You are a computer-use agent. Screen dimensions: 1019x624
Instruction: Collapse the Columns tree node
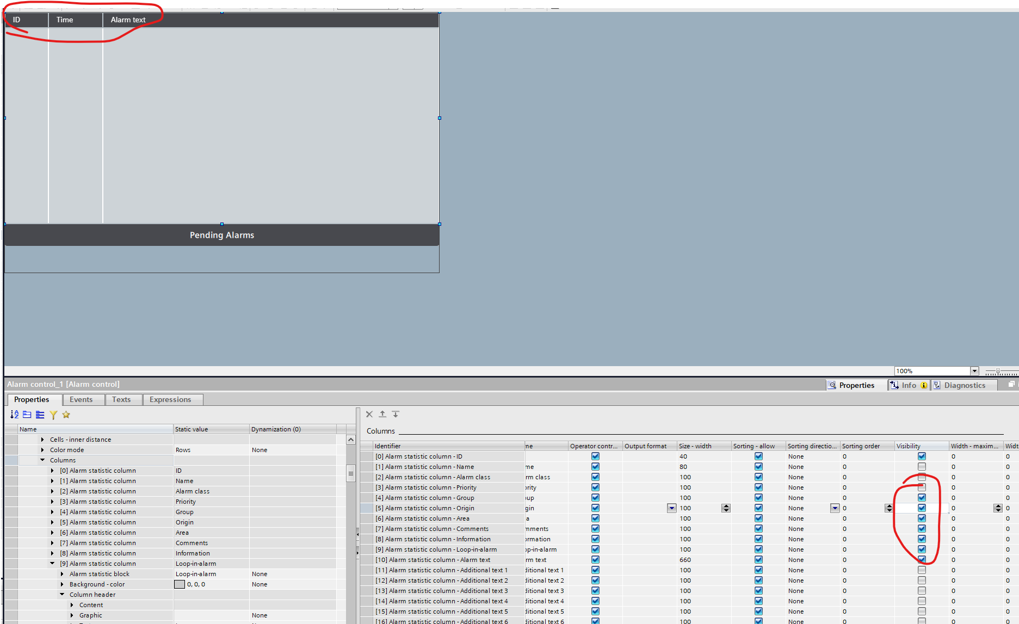tap(42, 460)
